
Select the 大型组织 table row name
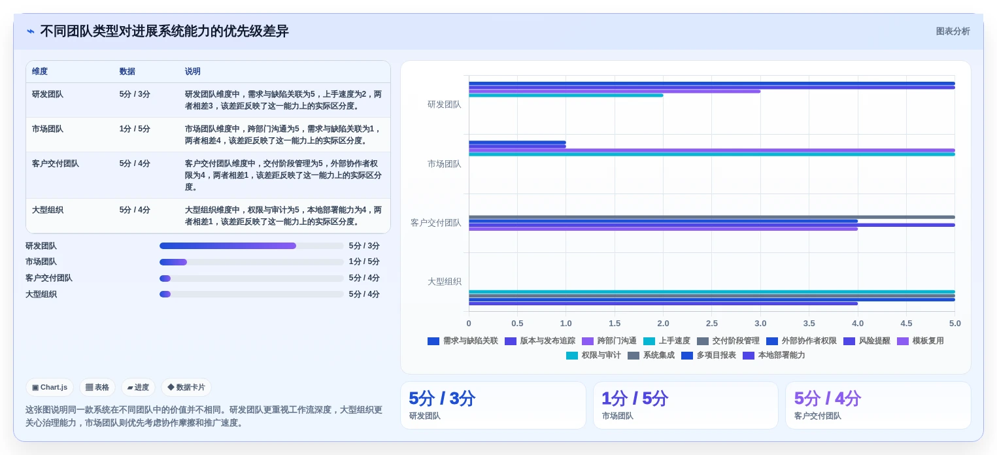pyautogui.click(x=48, y=210)
